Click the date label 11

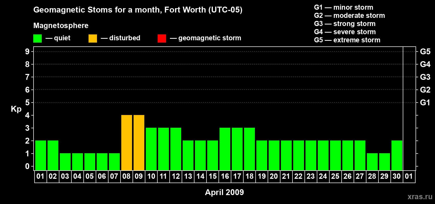(163, 176)
